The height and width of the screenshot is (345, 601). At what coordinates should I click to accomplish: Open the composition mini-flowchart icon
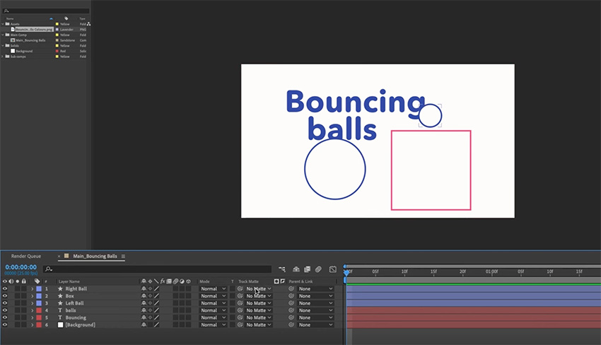click(282, 269)
